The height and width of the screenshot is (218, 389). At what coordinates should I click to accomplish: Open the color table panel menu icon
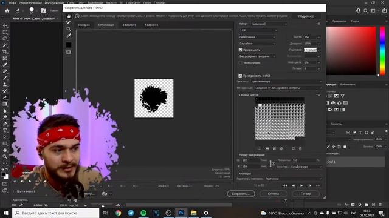pos(318,95)
